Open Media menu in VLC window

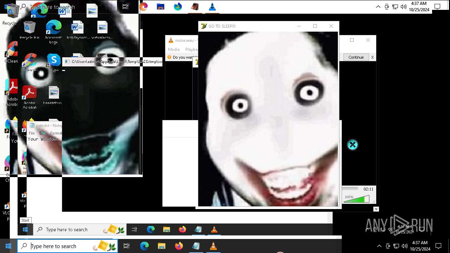[x=174, y=50]
